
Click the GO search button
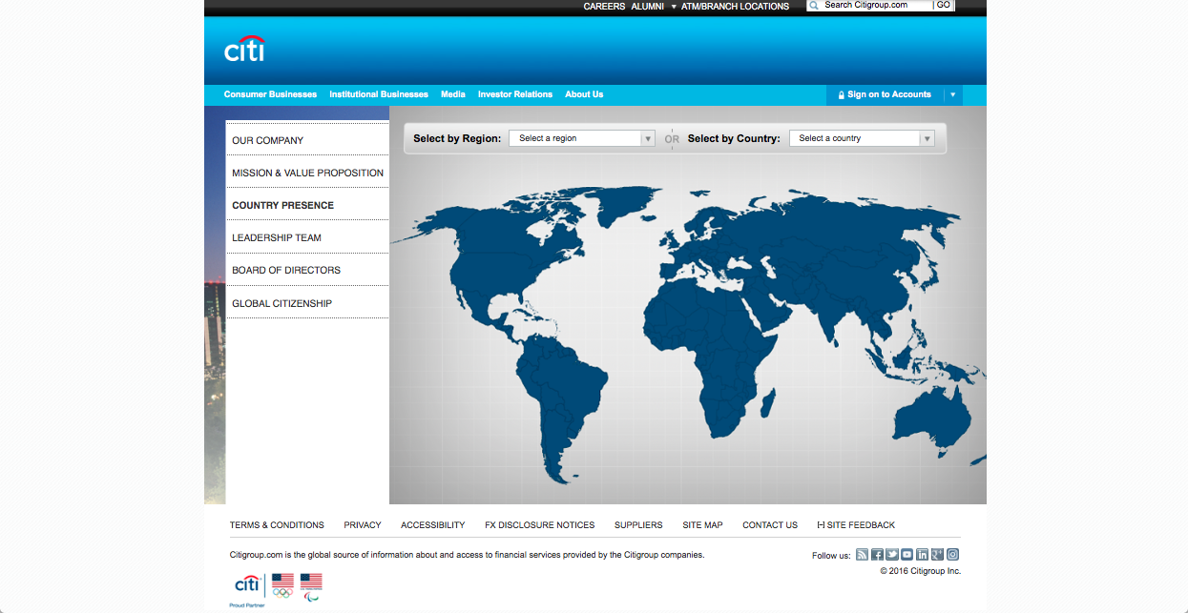(943, 6)
